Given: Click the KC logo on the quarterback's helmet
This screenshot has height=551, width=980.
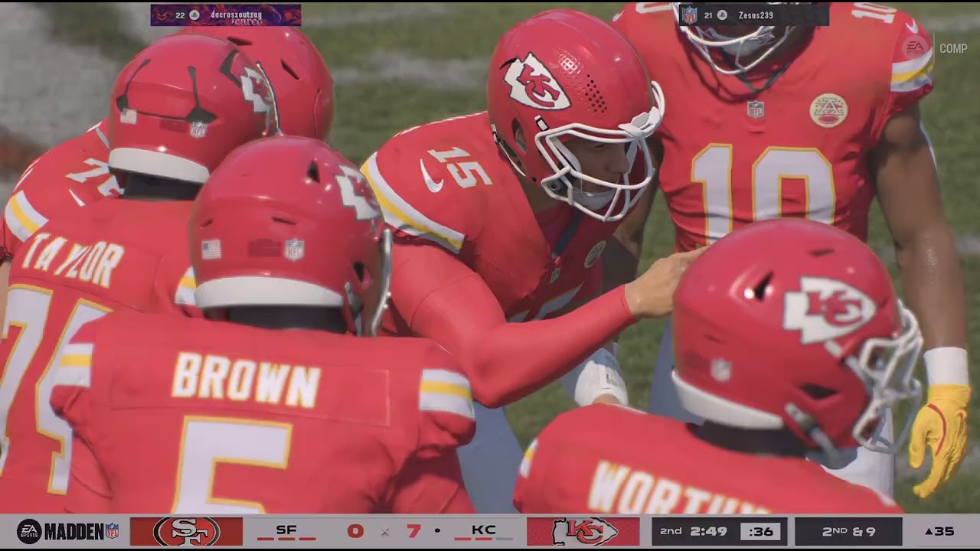Looking at the screenshot, I should coord(536,80).
